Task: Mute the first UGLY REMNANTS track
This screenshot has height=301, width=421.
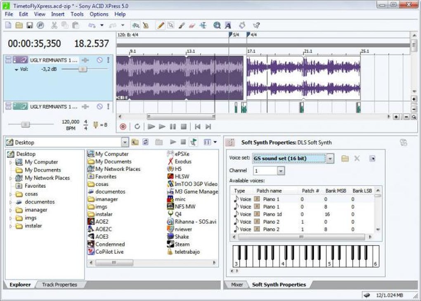Action: pyautogui.click(x=100, y=60)
